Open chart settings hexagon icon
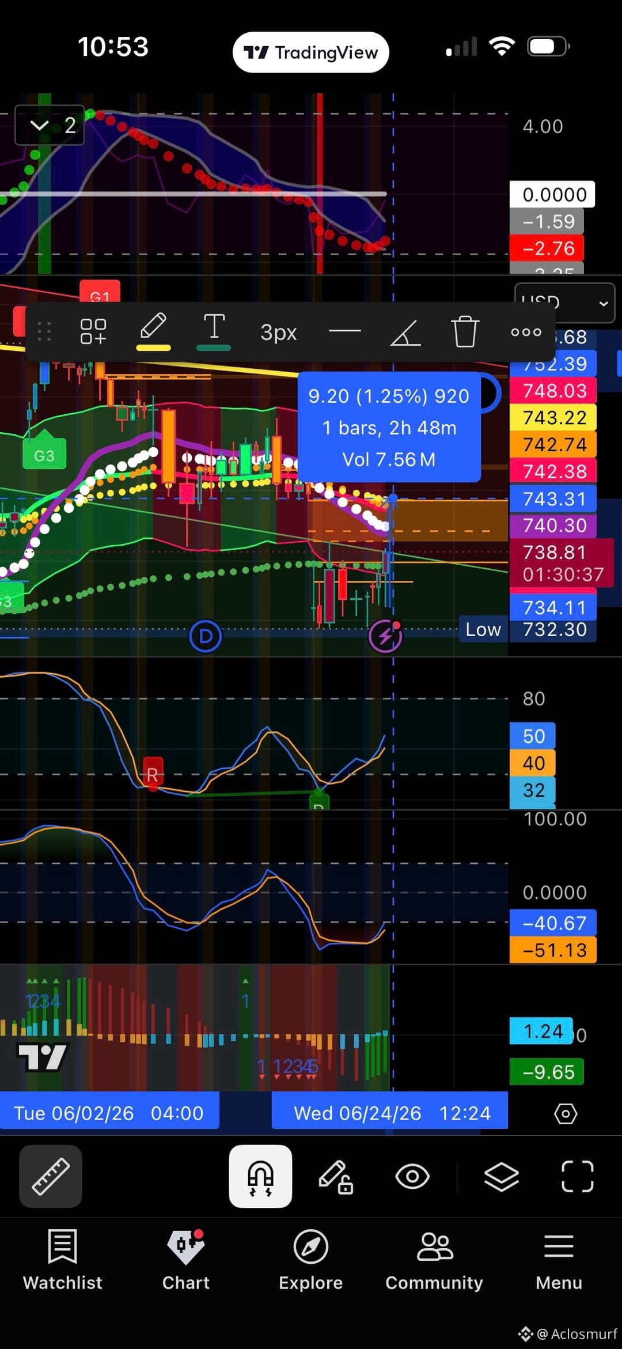622x1349 pixels. pyautogui.click(x=565, y=1113)
